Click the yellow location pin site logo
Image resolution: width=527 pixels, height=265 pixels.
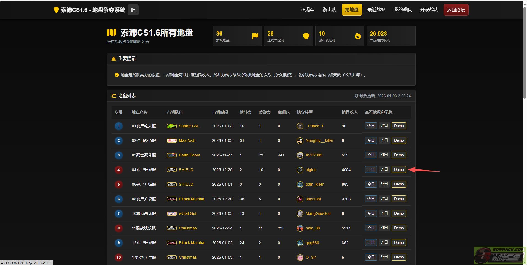pos(56,10)
